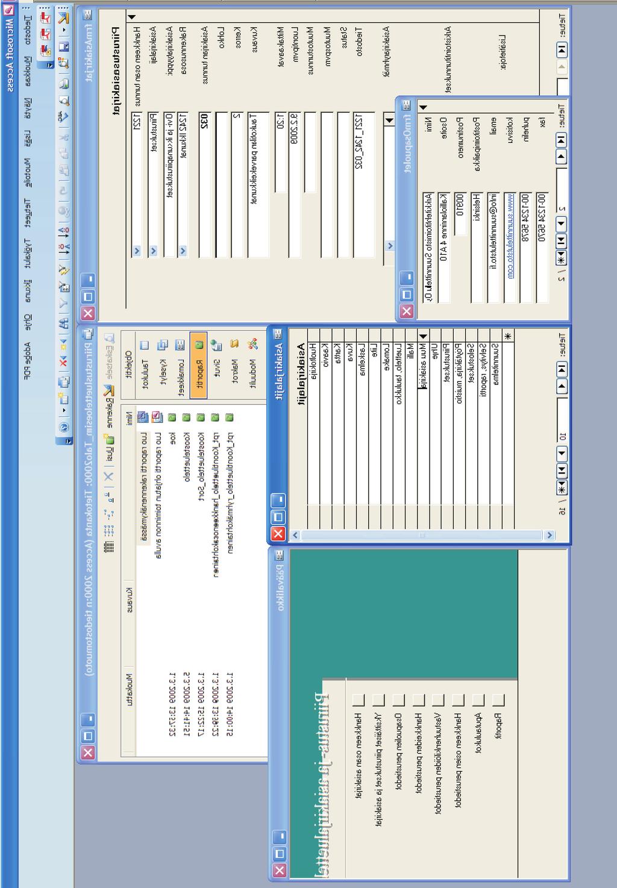This screenshot has height=888, width=617.
Task: Switch database window to Large Icons view
Action: [x=108, y=496]
